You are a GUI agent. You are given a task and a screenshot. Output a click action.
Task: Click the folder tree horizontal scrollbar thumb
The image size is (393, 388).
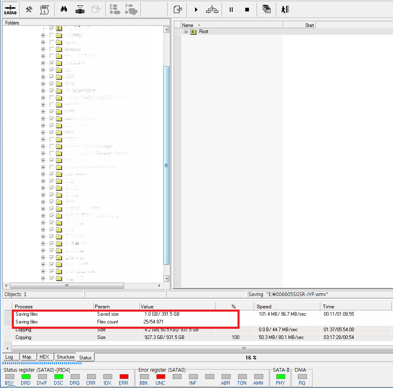[x=67, y=285]
